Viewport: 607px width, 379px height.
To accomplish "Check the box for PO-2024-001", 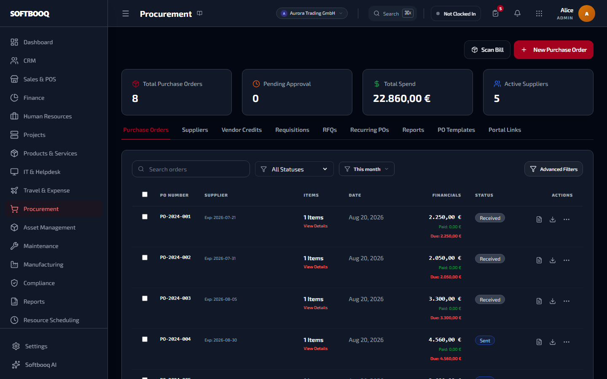I will tap(145, 216).
